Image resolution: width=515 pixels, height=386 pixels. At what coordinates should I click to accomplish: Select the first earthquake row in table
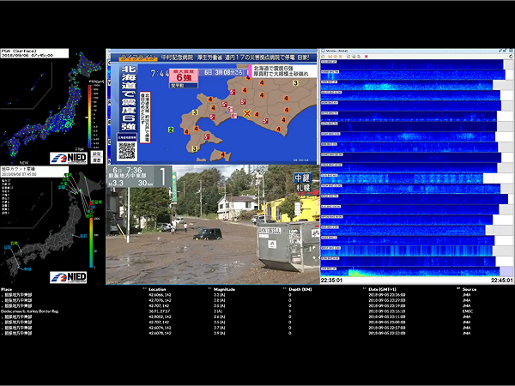pyautogui.click(x=17, y=295)
